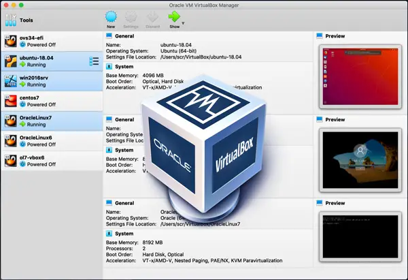Click the green Show arrow icon
This screenshot has height=280, width=408.
tap(174, 16)
